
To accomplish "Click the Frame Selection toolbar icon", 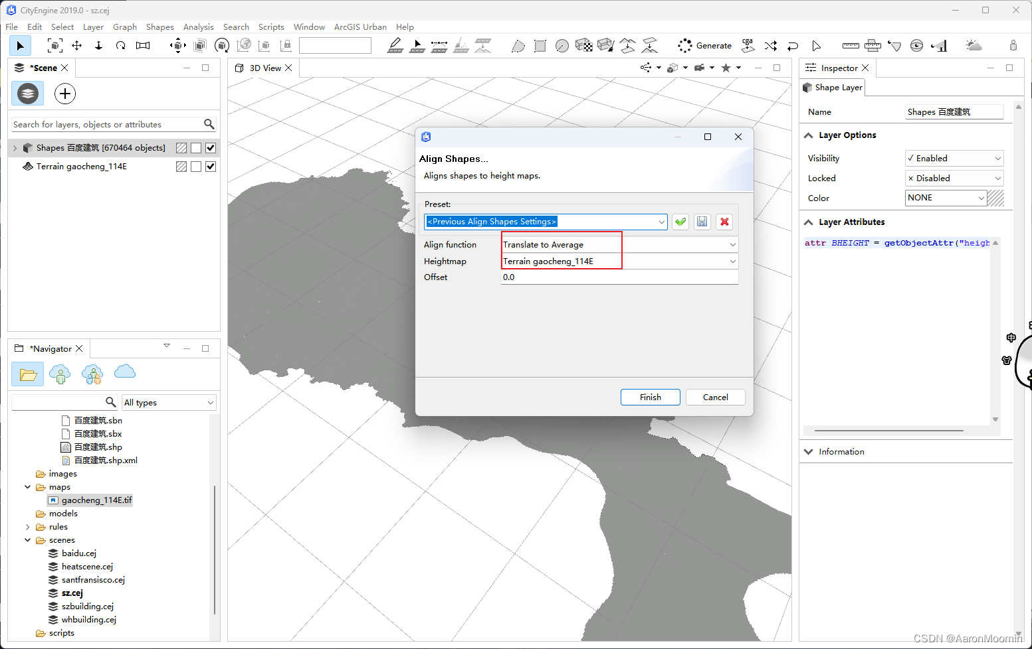I will tap(55, 45).
